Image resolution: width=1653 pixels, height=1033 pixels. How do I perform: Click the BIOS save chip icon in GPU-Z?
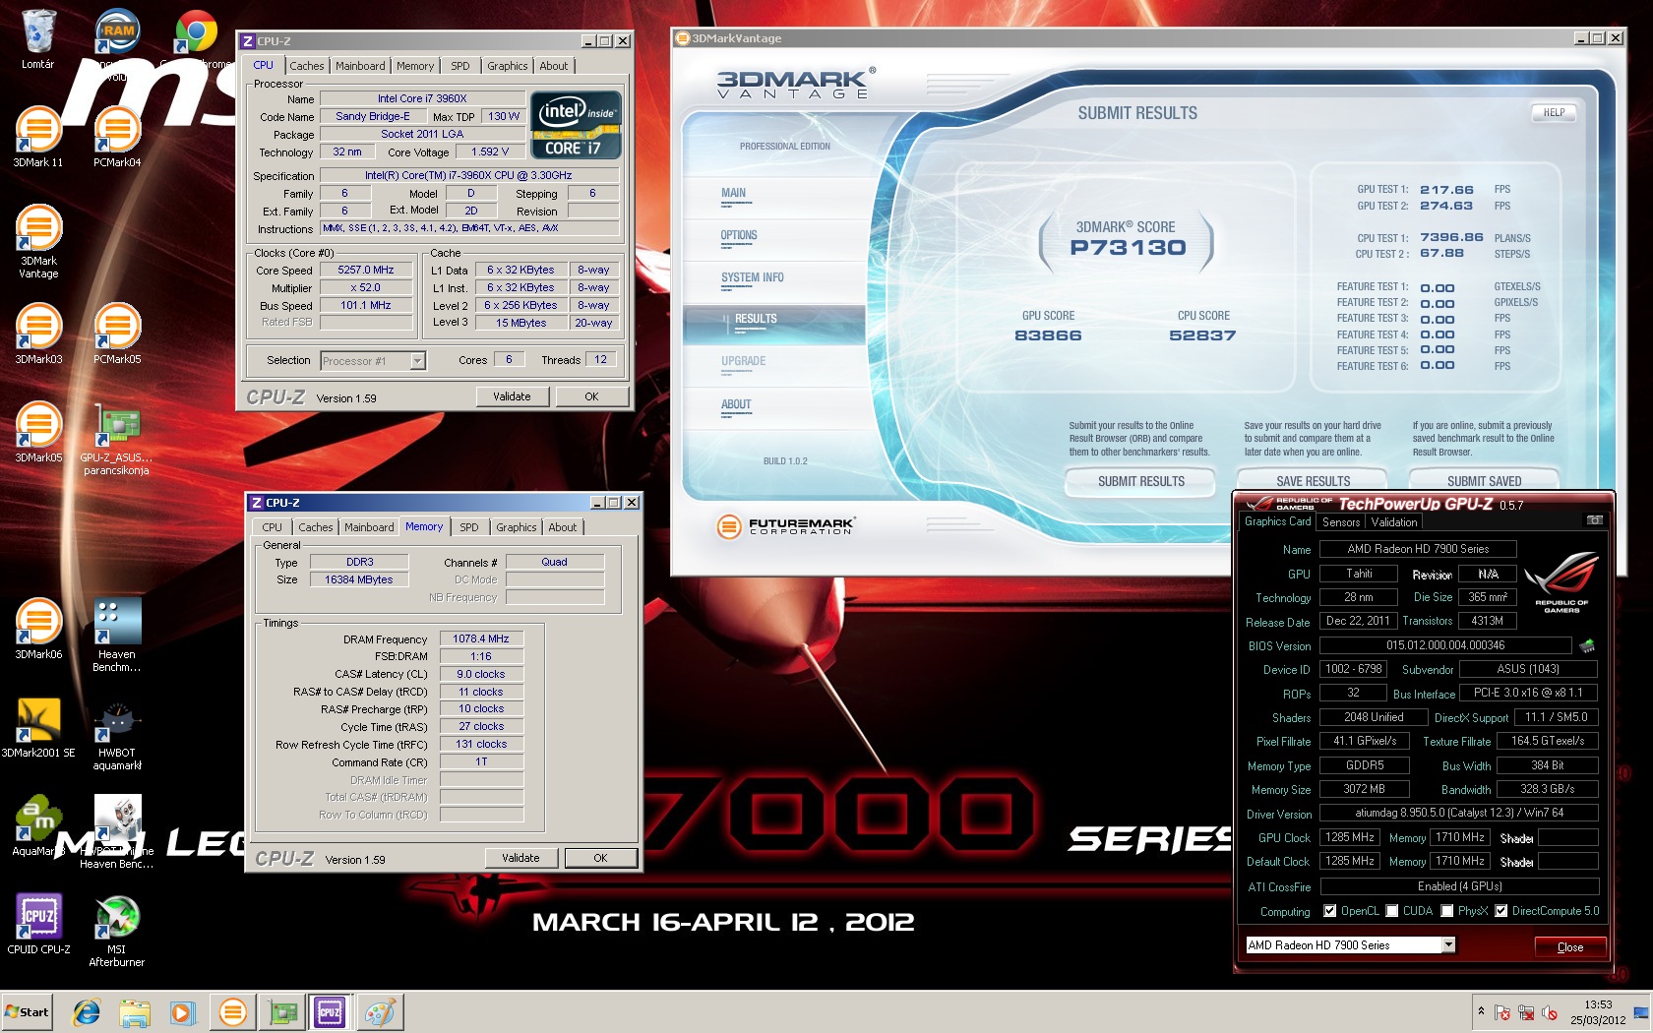(x=1587, y=646)
